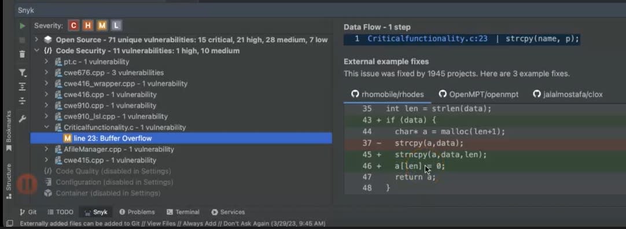Screen dimensions: 626x229
Task: Open the filter funnel icon in Snyk toolbar
Action: pos(23,73)
